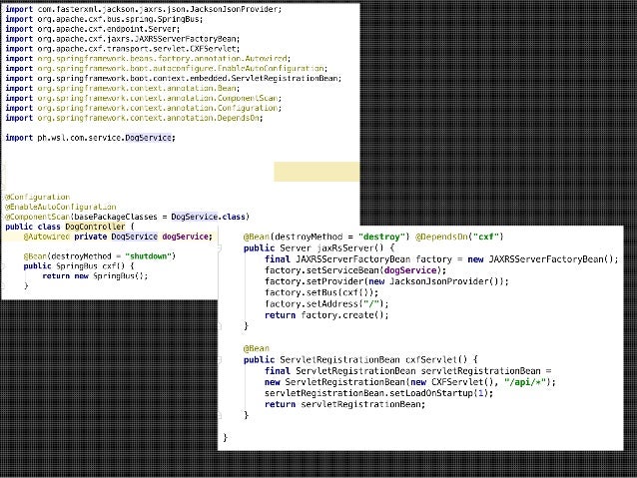The width and height of the screenshot is (637, 478).
Task: Select the import of CXFServlet transport class
Action: (x=122, y=48)
